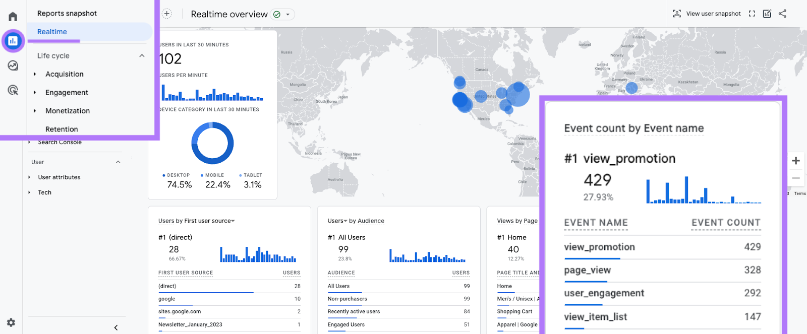Open the customize report icon

pos(767,14)
